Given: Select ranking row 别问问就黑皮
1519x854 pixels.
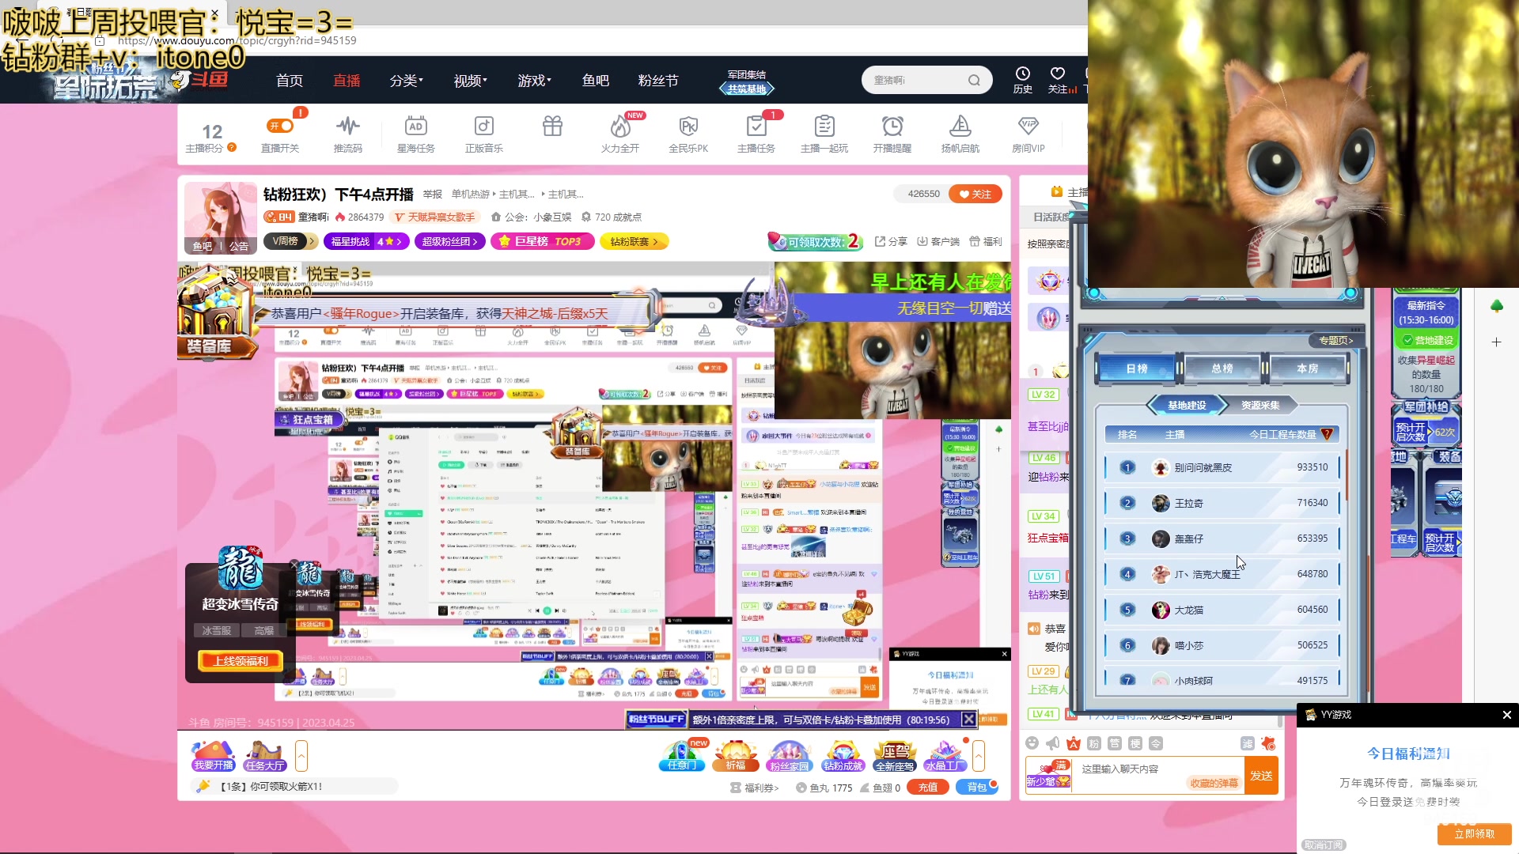Looking at the screenshot, I should point(1223,467).
